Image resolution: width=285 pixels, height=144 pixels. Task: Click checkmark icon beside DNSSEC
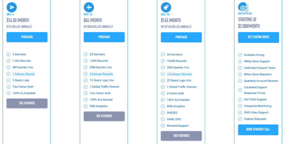[x=163, y=113]
